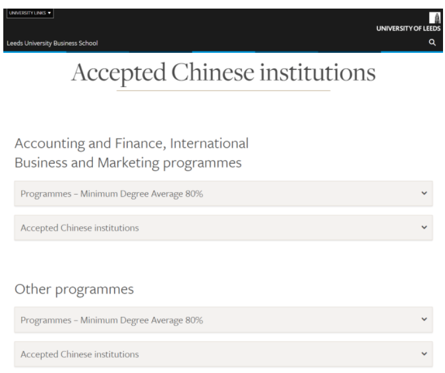The image size is (445, 373).
Task: Click chevron on Accounting section's Accepted Chinese institutions
Action: click(424, 227)
